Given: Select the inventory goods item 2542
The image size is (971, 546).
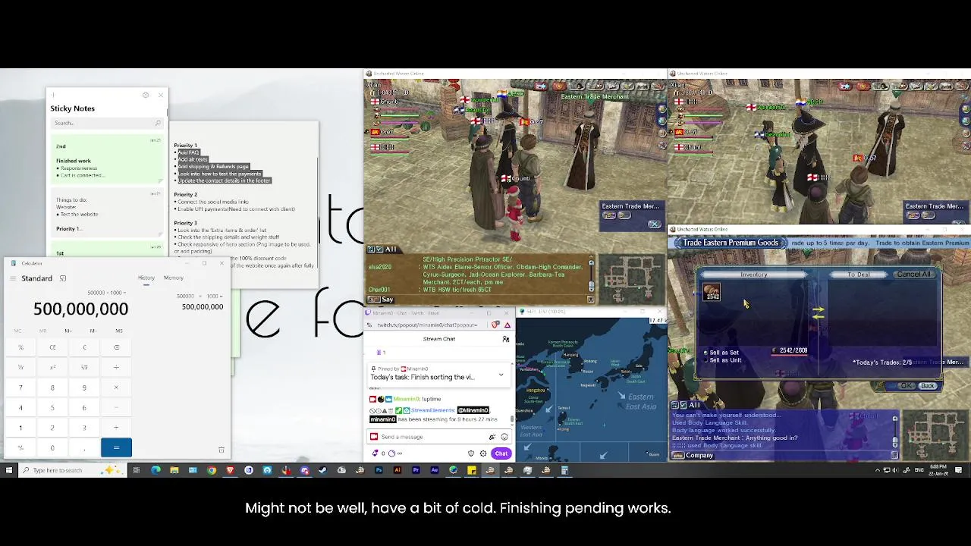Looking at the screenshot, I should pyautogui.click(x=712, y=292).
